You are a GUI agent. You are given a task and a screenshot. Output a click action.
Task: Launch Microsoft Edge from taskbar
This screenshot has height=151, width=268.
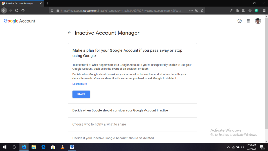(43, 147)
